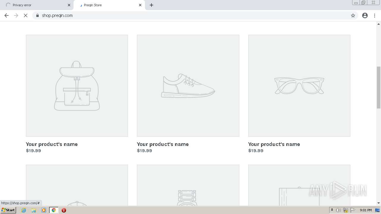
Task: Launch Internet Explorer from the taskbar
Action: 24,210
